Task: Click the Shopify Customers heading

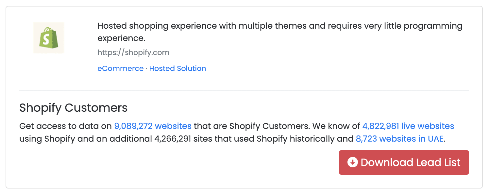Action: coord(73,107)
